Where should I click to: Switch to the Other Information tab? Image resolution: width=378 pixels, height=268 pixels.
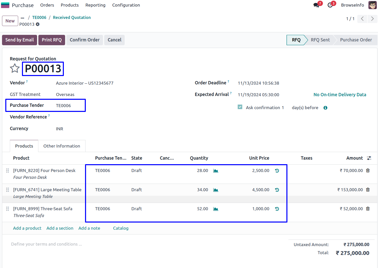pyautogui.click(x=62, y=146)
